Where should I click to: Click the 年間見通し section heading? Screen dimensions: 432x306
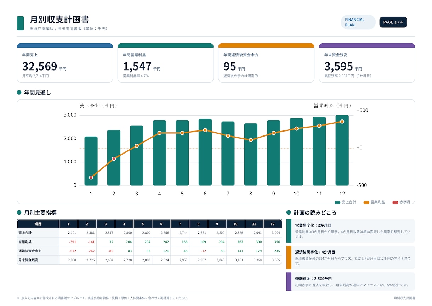tap(38, 93)
